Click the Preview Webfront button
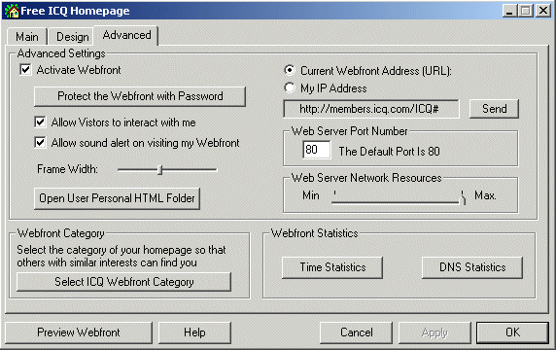Viewport: 556px width, 350px height. click(x=79, y=332)
